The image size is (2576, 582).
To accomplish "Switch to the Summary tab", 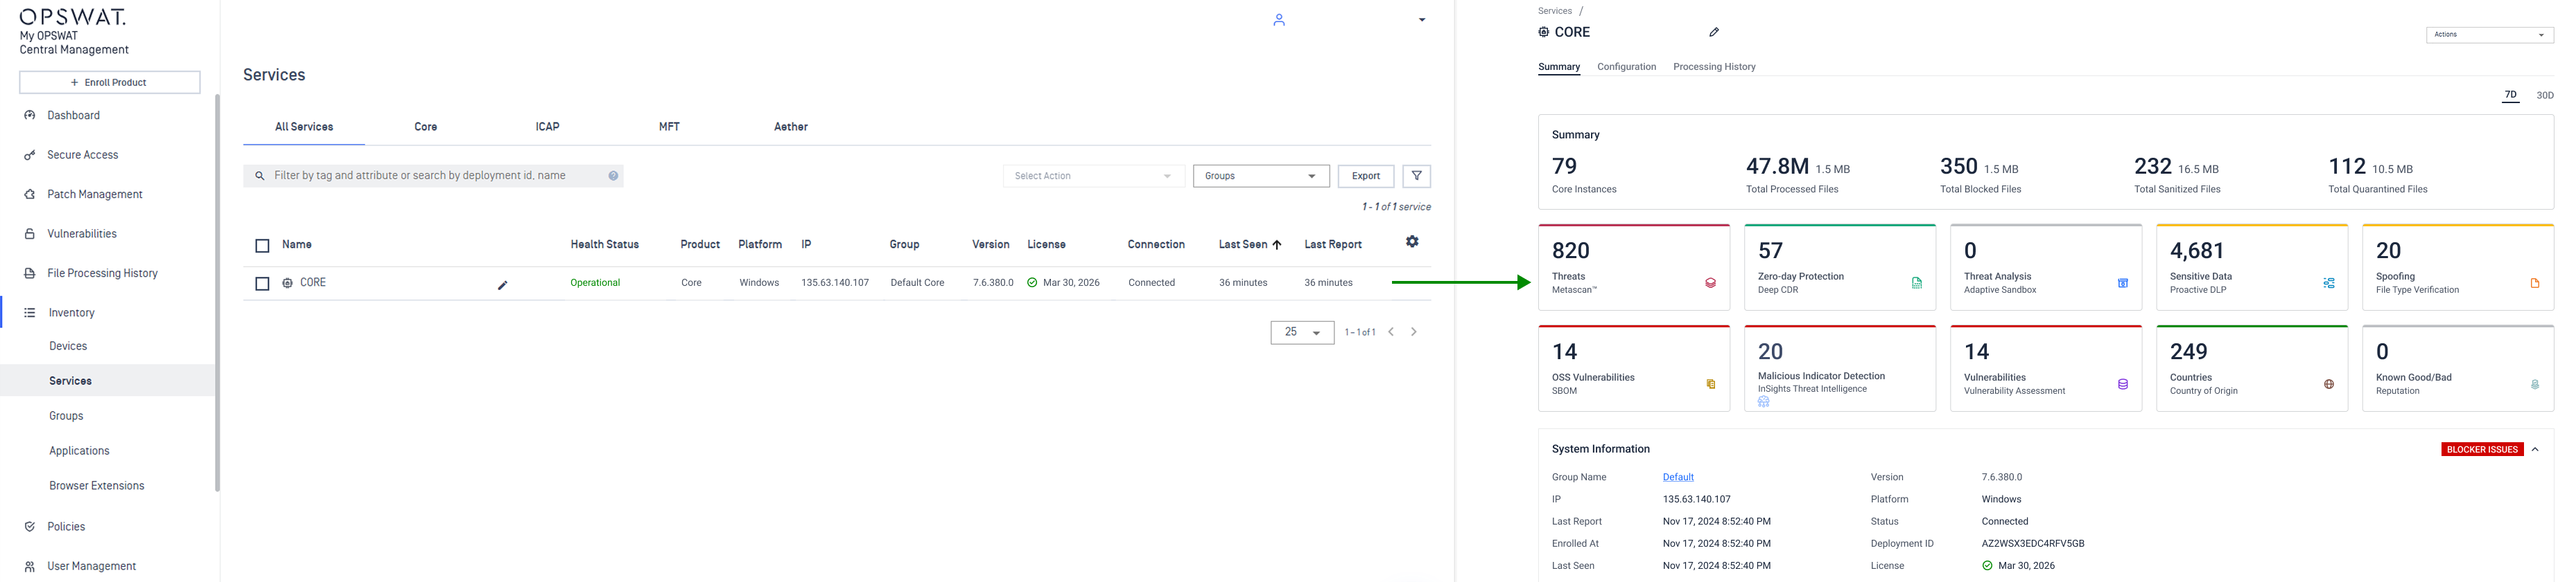I will click(1558, 67).
